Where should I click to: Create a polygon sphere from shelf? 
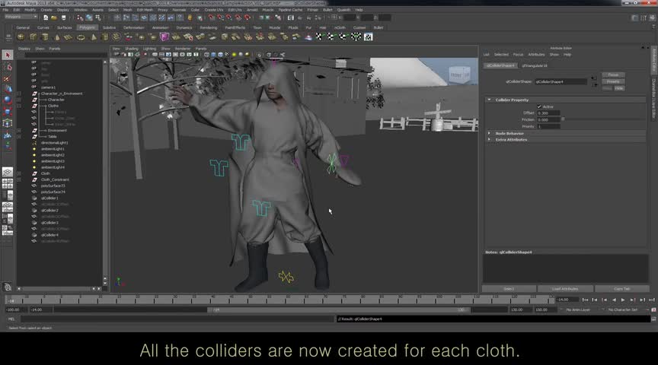coord(21,36)
